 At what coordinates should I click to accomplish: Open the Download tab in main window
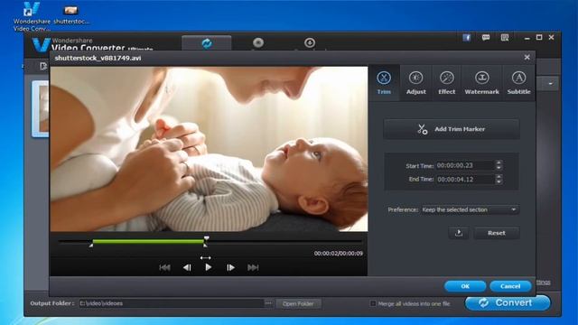(310, 42)
